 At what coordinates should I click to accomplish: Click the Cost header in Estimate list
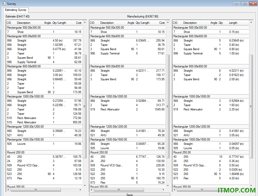pyautogui.click(x=75, y=23)
